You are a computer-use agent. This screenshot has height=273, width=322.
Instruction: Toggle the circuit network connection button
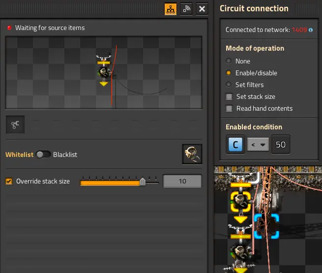(171, 9)
